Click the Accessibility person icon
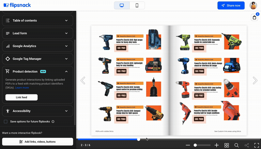 click(8, 111)
